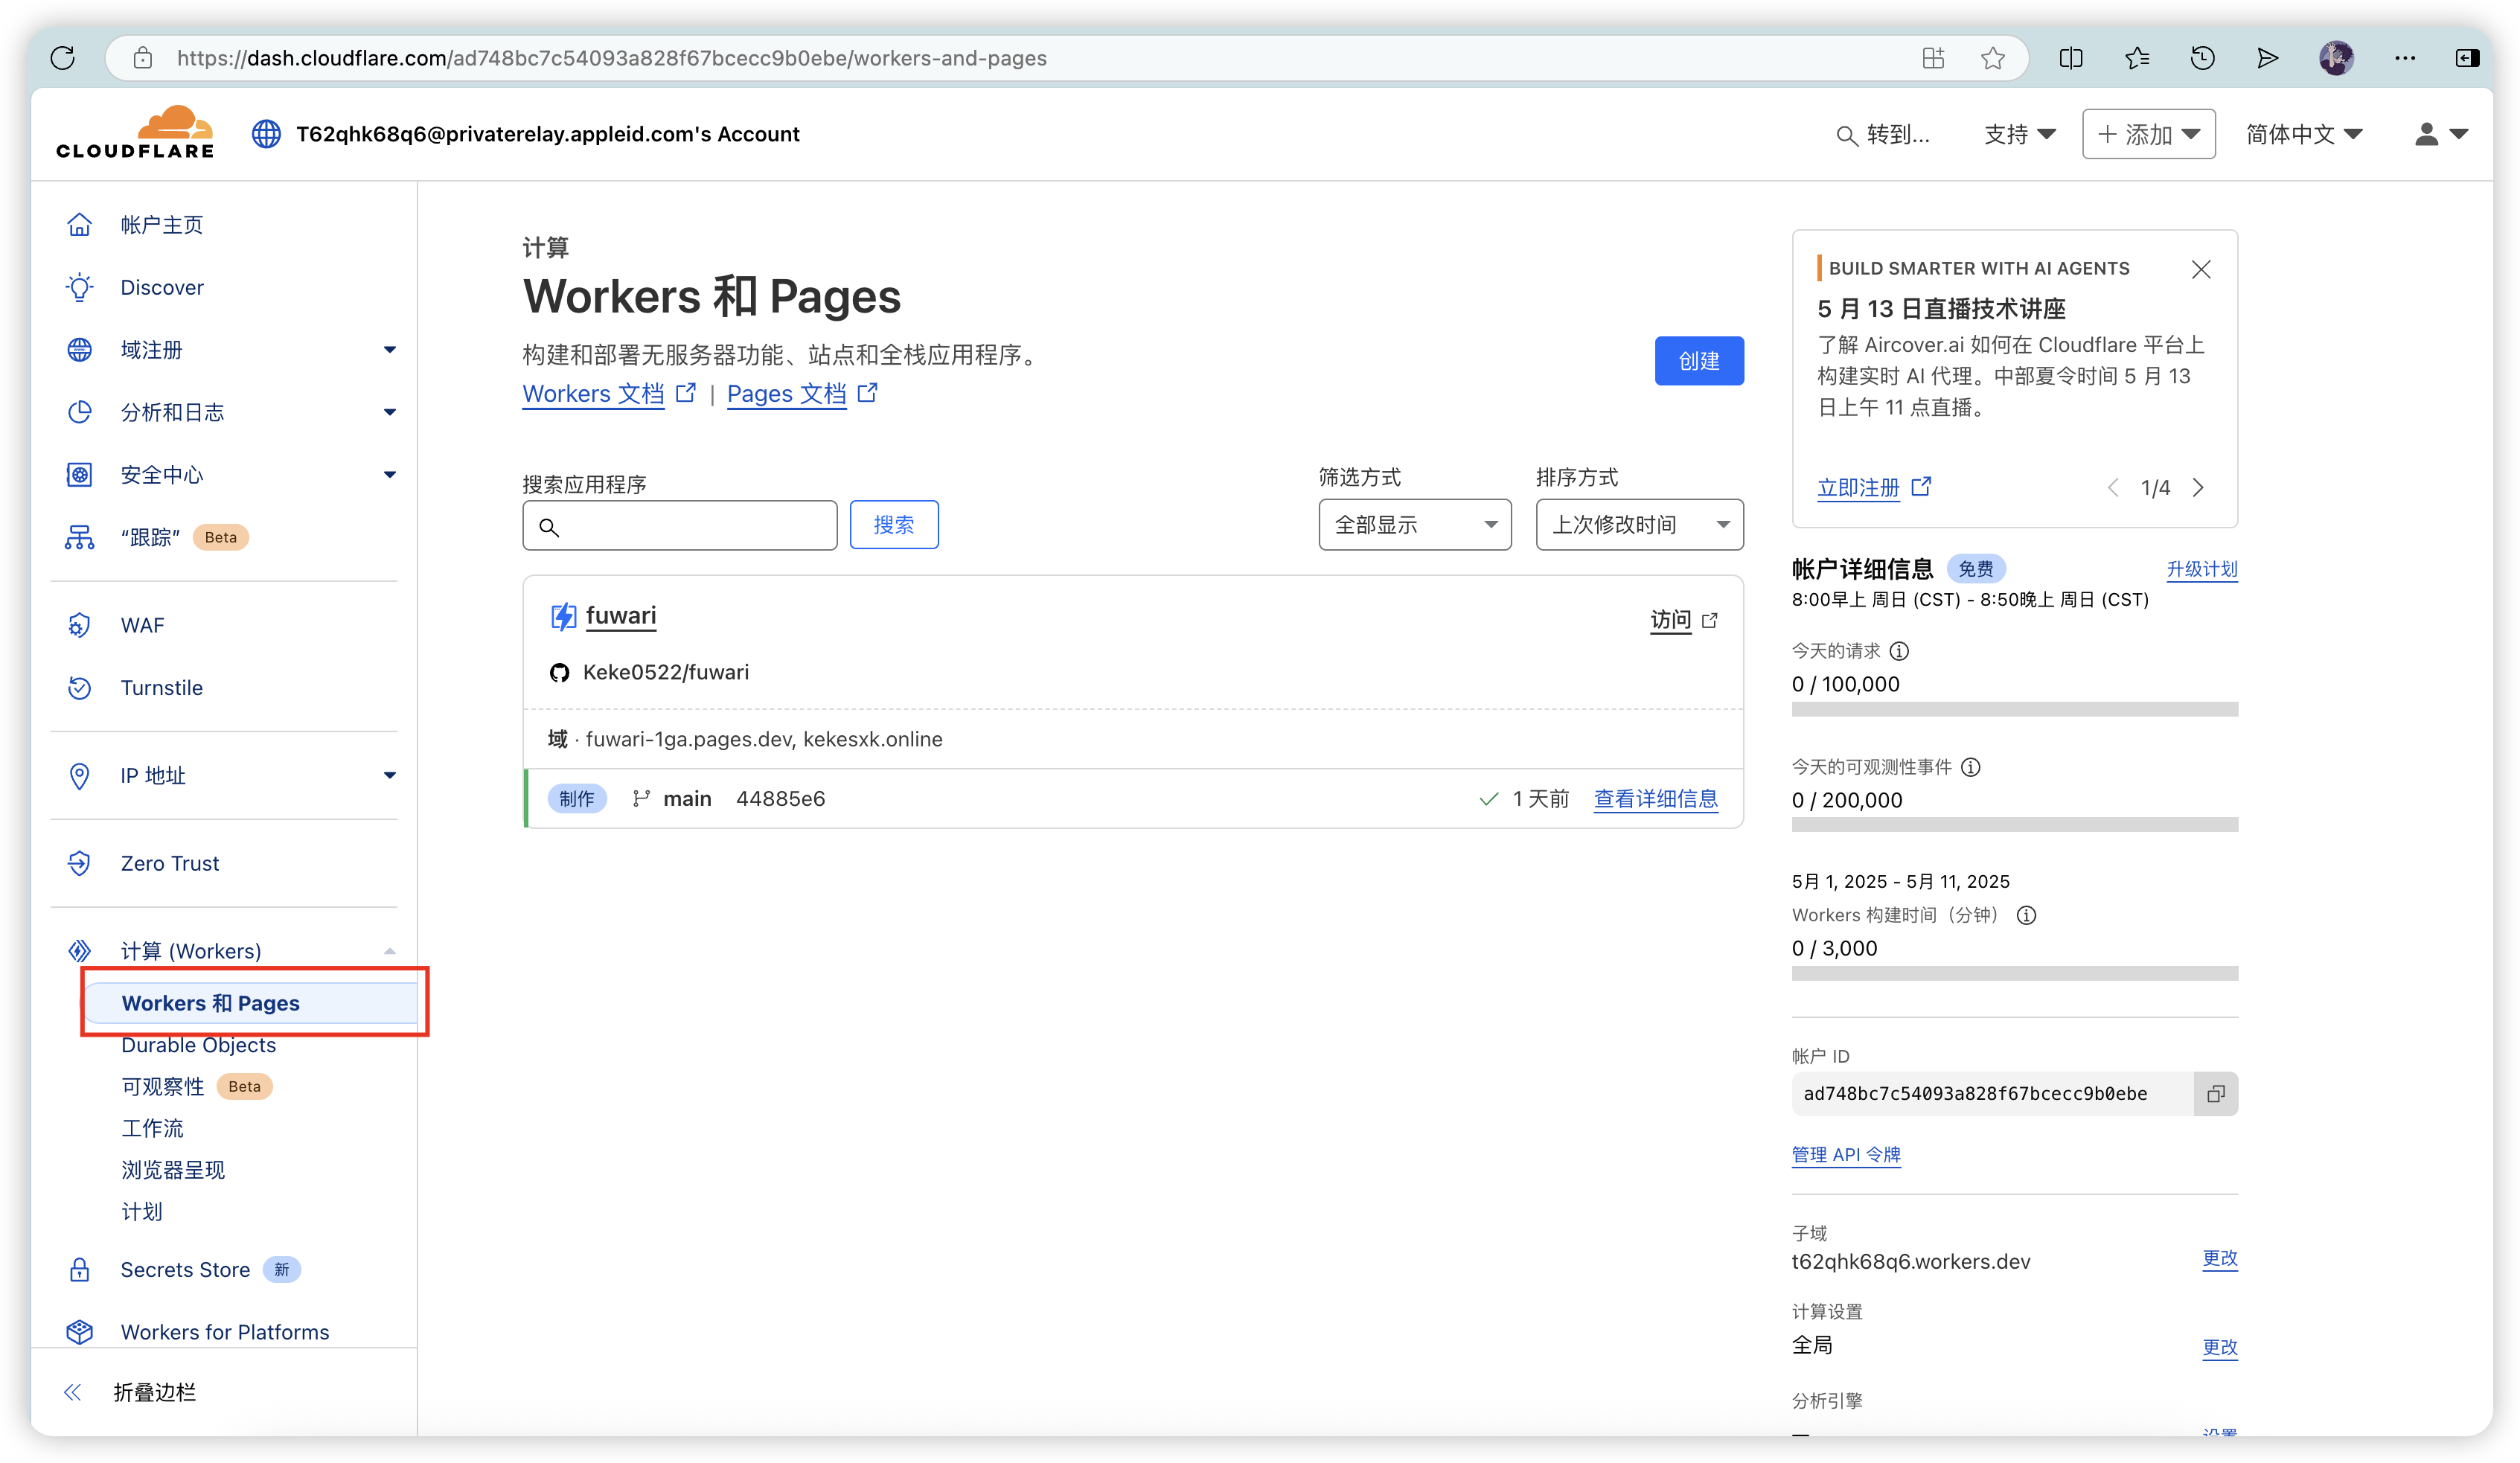Expand the 安全中心 sidebar section
Viewport: 2520px width, 1463px height.
click(x=390, y=474)
